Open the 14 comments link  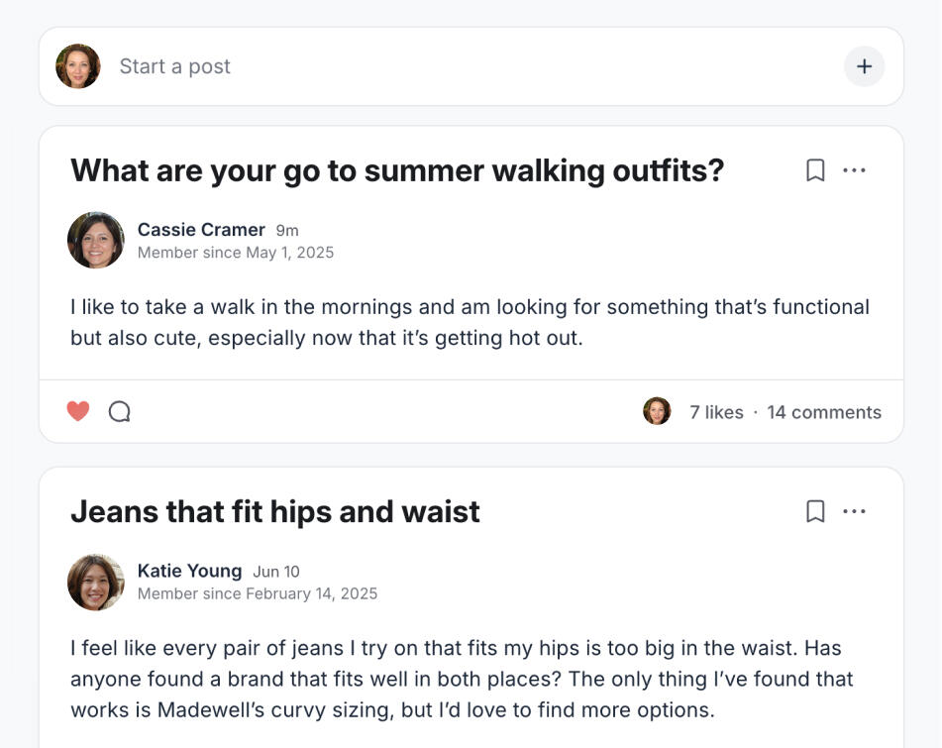(x=824, y=412)
